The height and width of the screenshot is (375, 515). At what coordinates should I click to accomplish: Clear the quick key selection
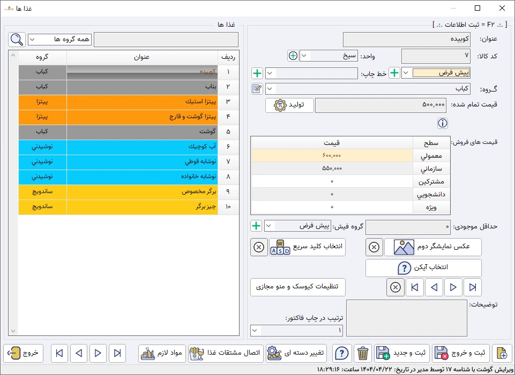click(259, 247)
